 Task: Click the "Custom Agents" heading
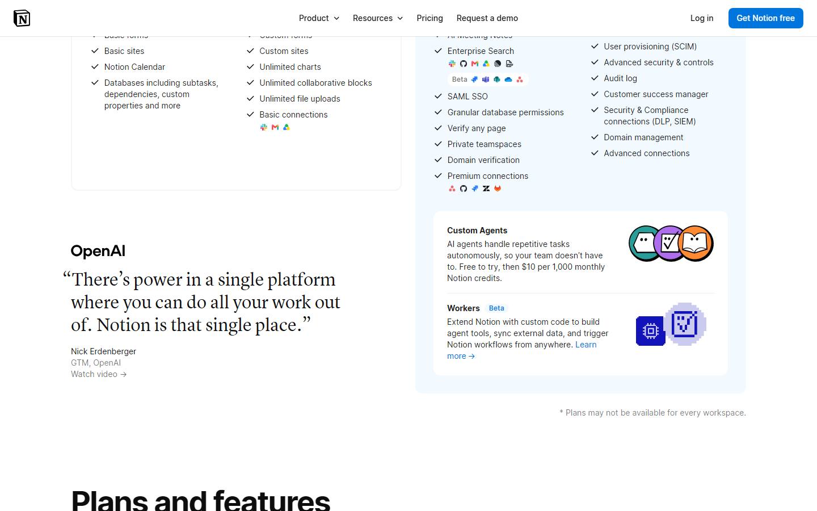[477, 231]
